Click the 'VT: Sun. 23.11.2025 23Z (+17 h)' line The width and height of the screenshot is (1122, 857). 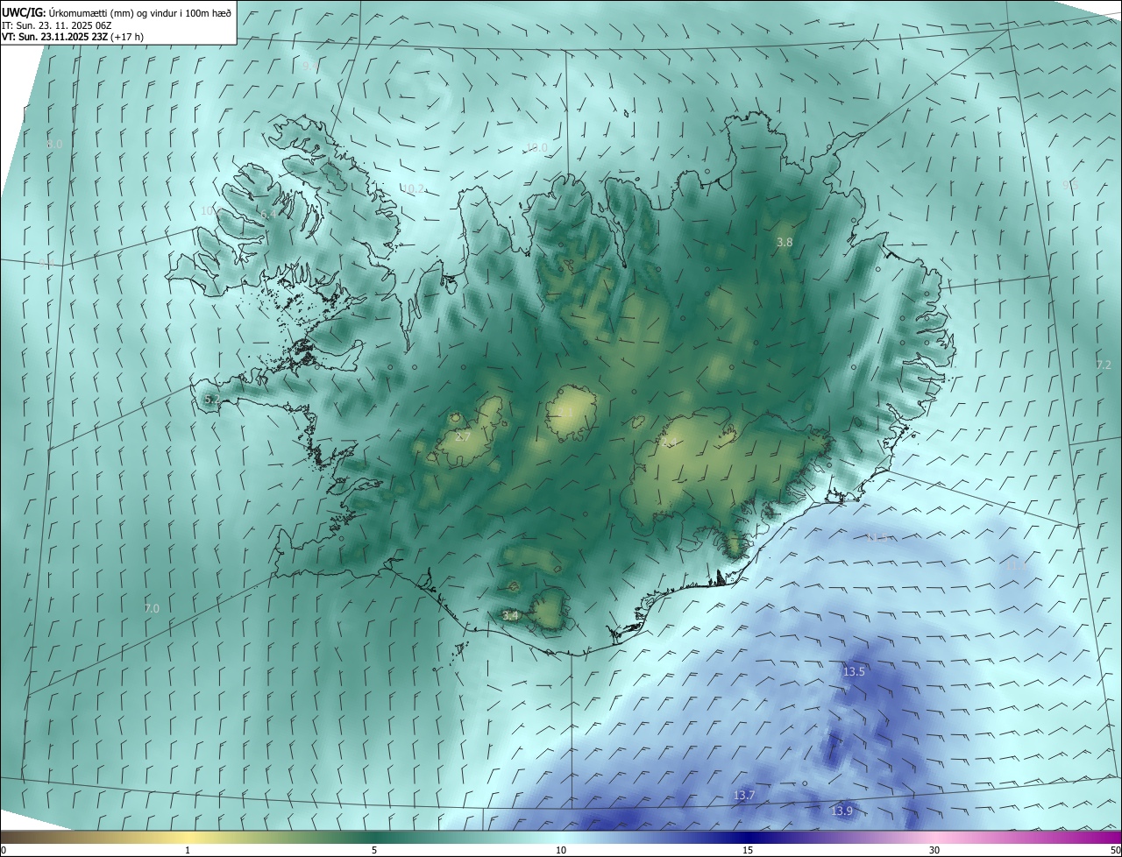(73, 37)
